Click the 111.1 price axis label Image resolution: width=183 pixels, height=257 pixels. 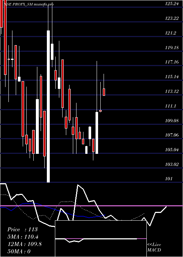171,106
